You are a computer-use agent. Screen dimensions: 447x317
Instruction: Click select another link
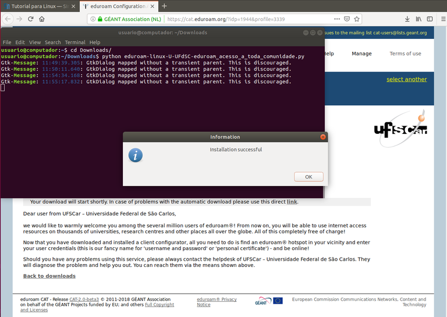click(x=406, y=80)
